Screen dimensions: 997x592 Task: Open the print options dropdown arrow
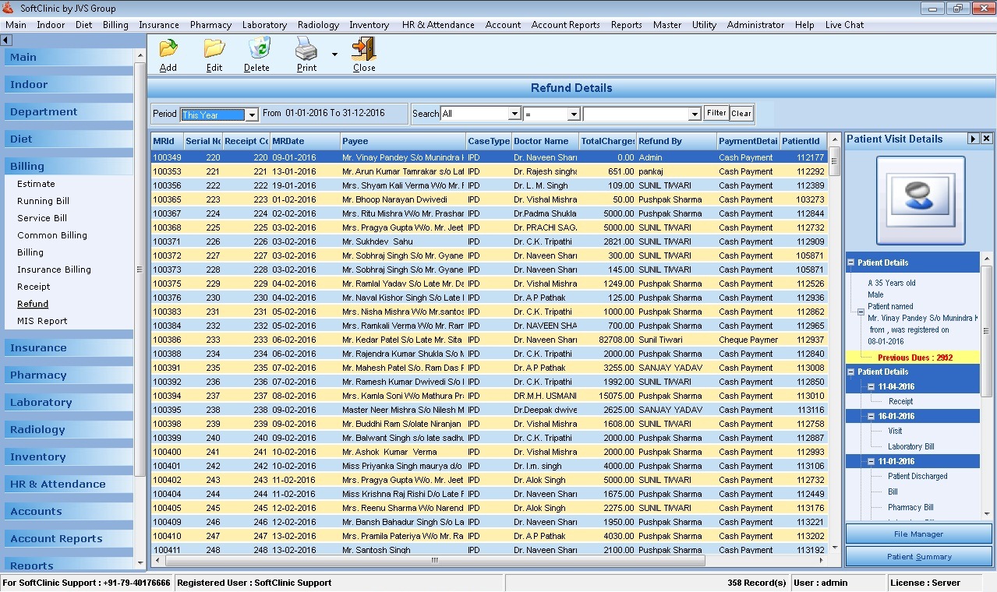334,55
